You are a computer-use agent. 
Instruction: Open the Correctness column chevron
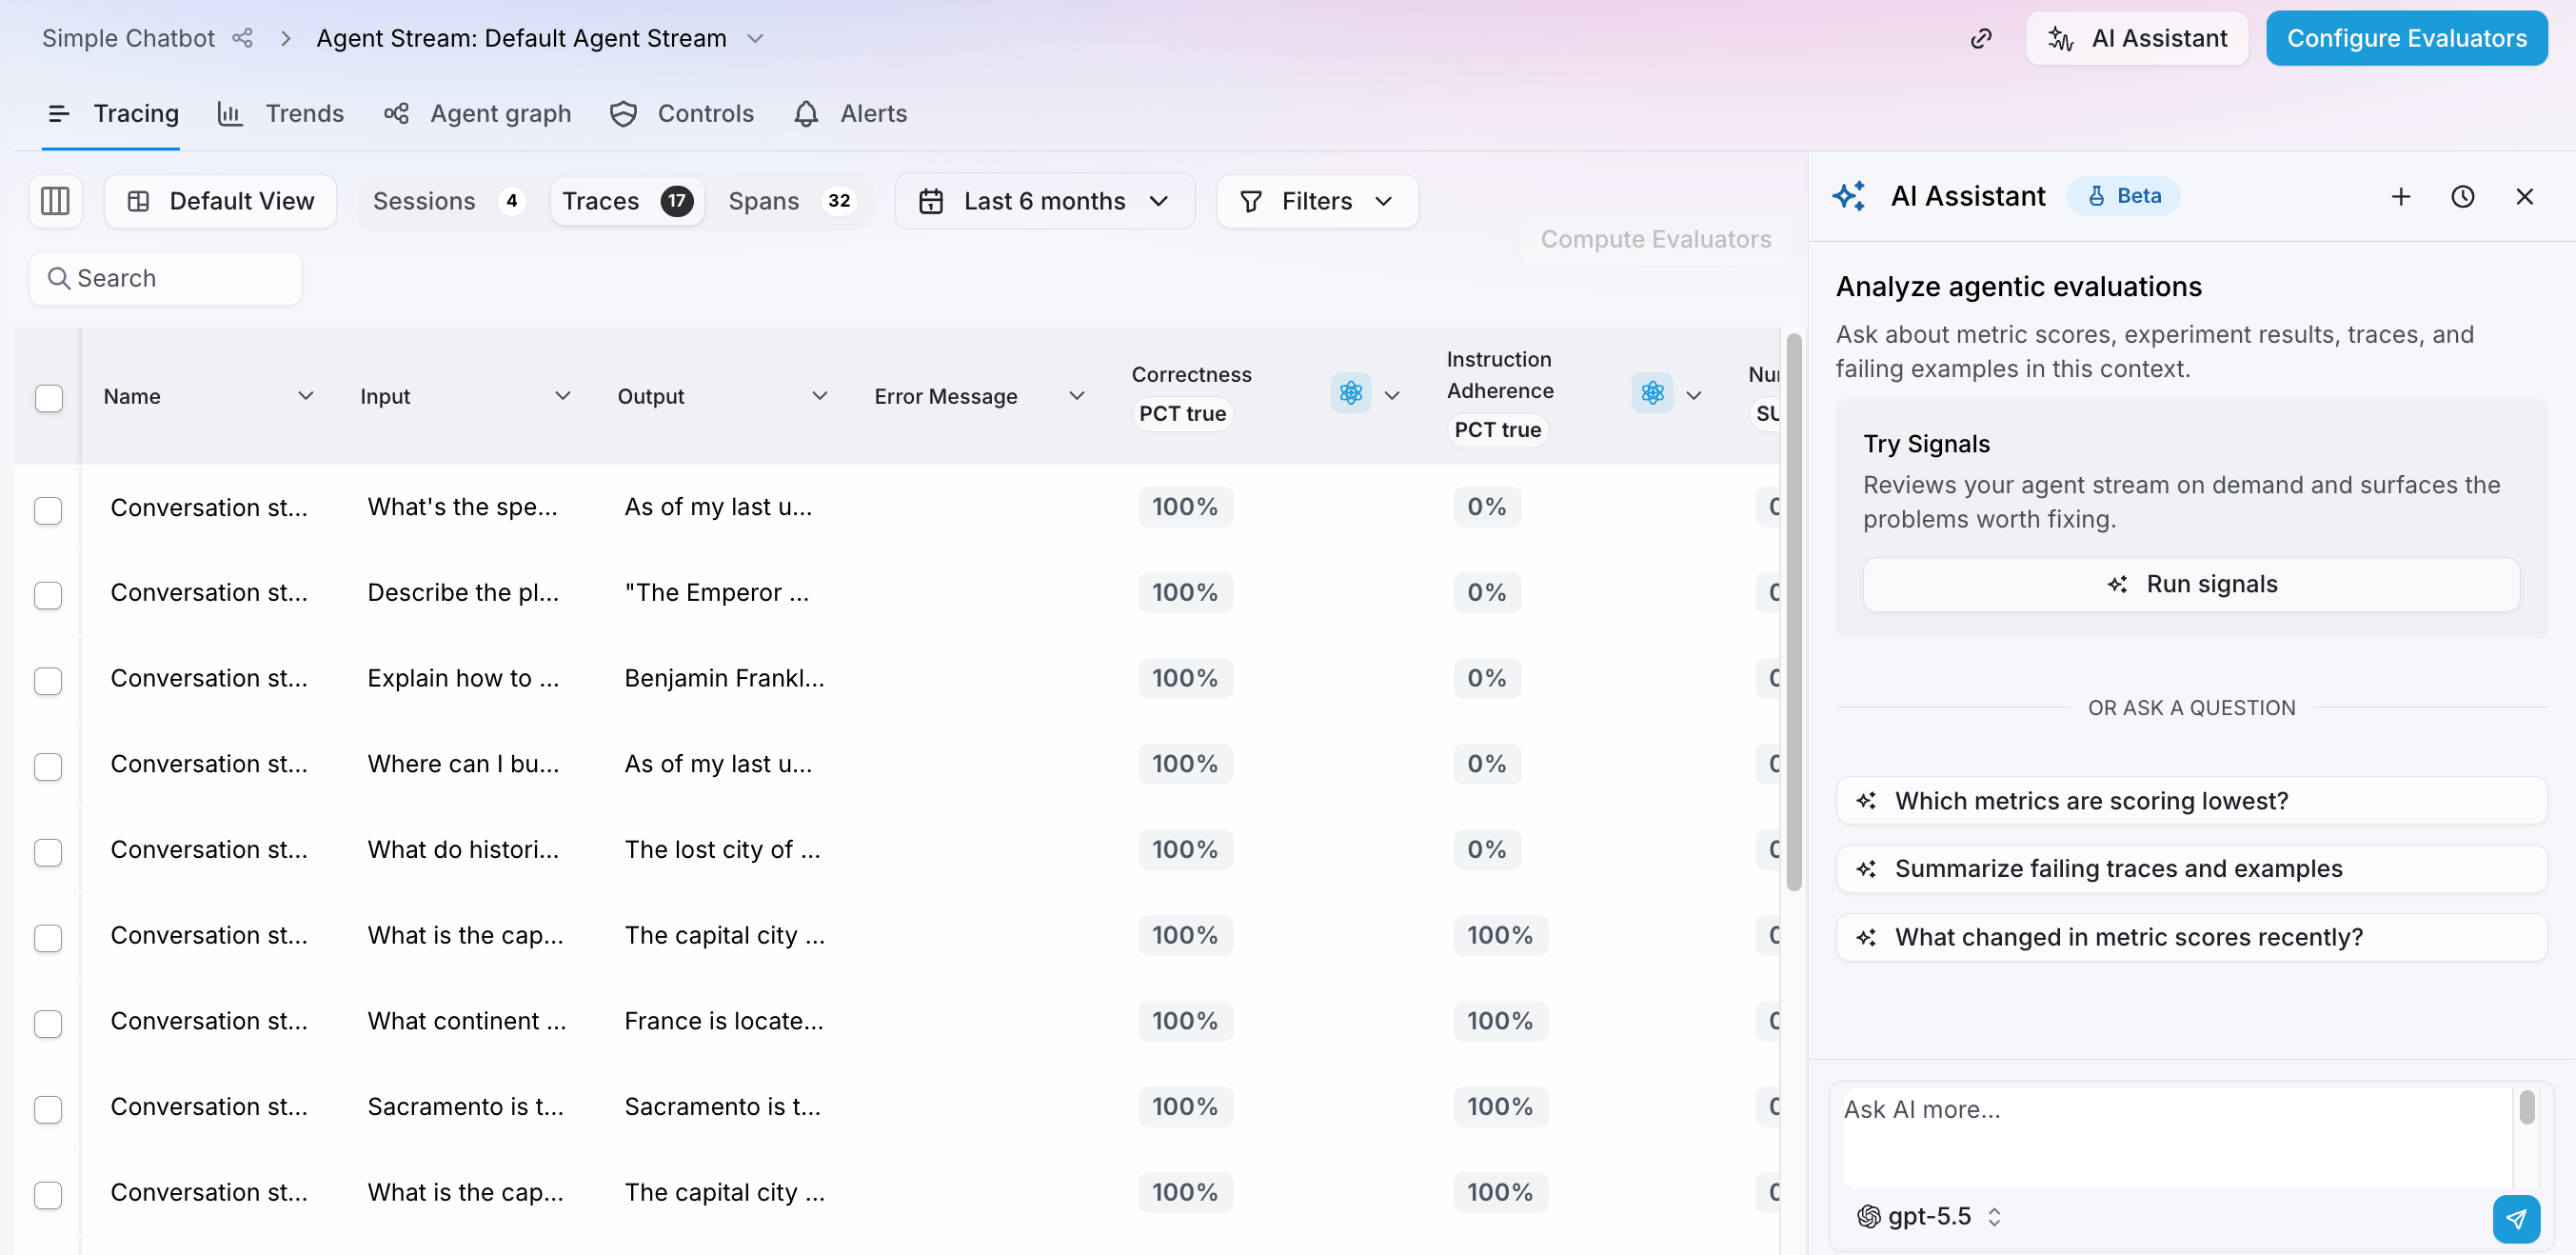(1392, 395)
